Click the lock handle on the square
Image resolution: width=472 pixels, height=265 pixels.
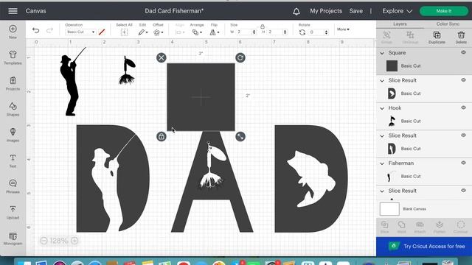[162, 137]
